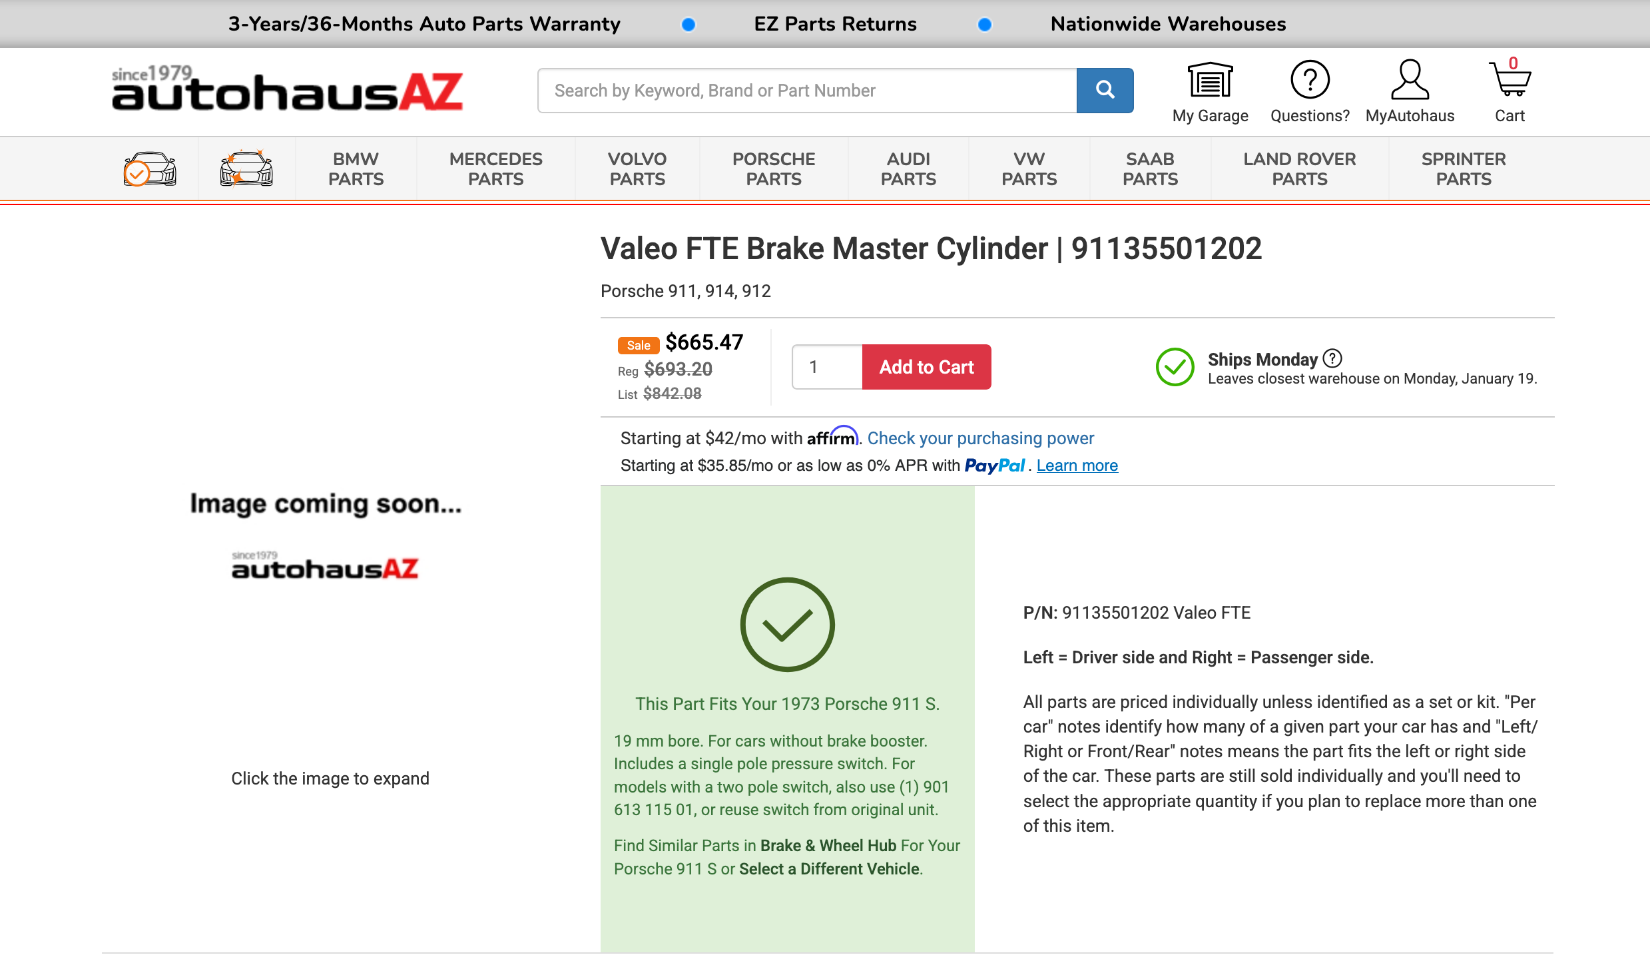Click the Questions help icon
This screenshot has height=967, width=1650.
[1310, 81]
